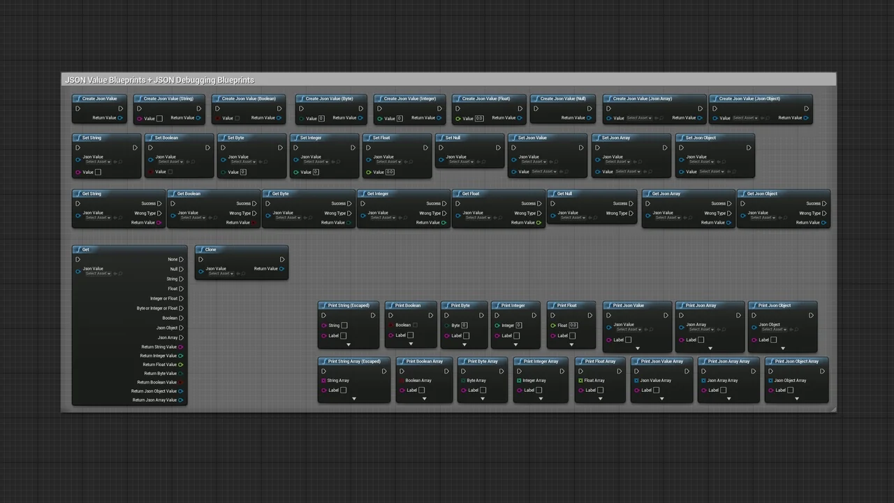Click the input execution pin of Create Json Value (Null)
The height and width of the screenshot is (503, 894).
(x=536, y=108)
